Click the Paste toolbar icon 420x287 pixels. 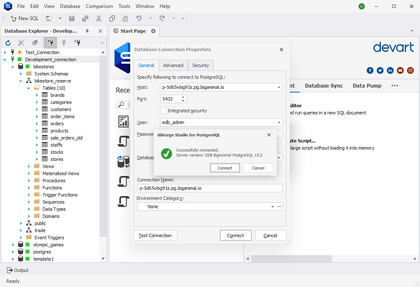[125, 18]
